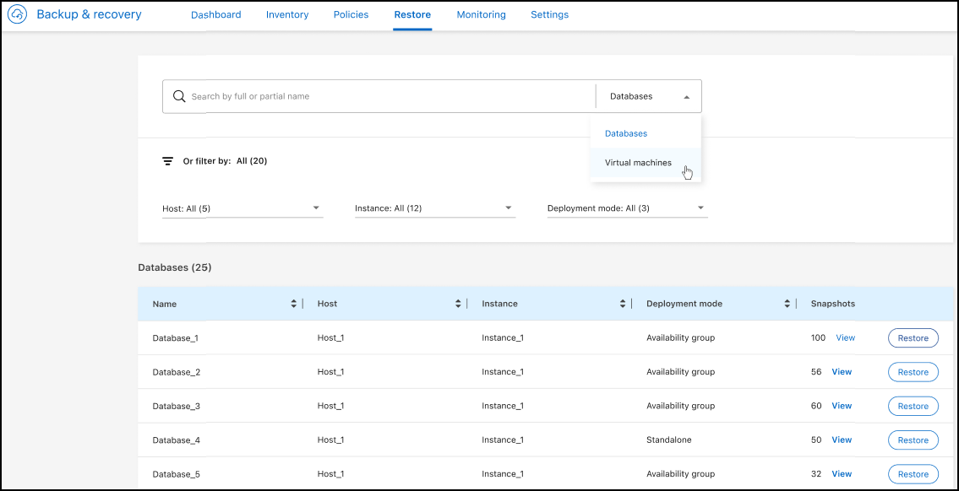Click Restore button for Database_1
This screenshot has width=959, height=491.
(913, 338)
